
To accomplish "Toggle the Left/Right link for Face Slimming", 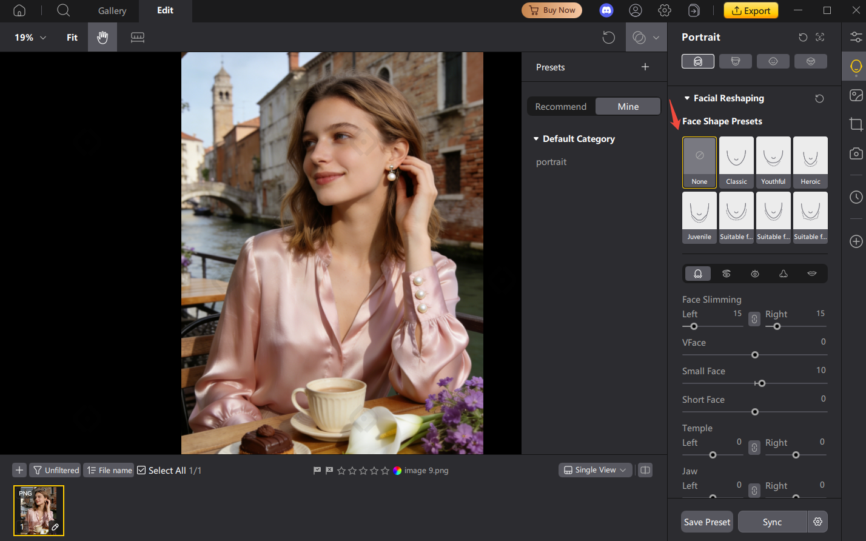I will click(x=754, y=318).
